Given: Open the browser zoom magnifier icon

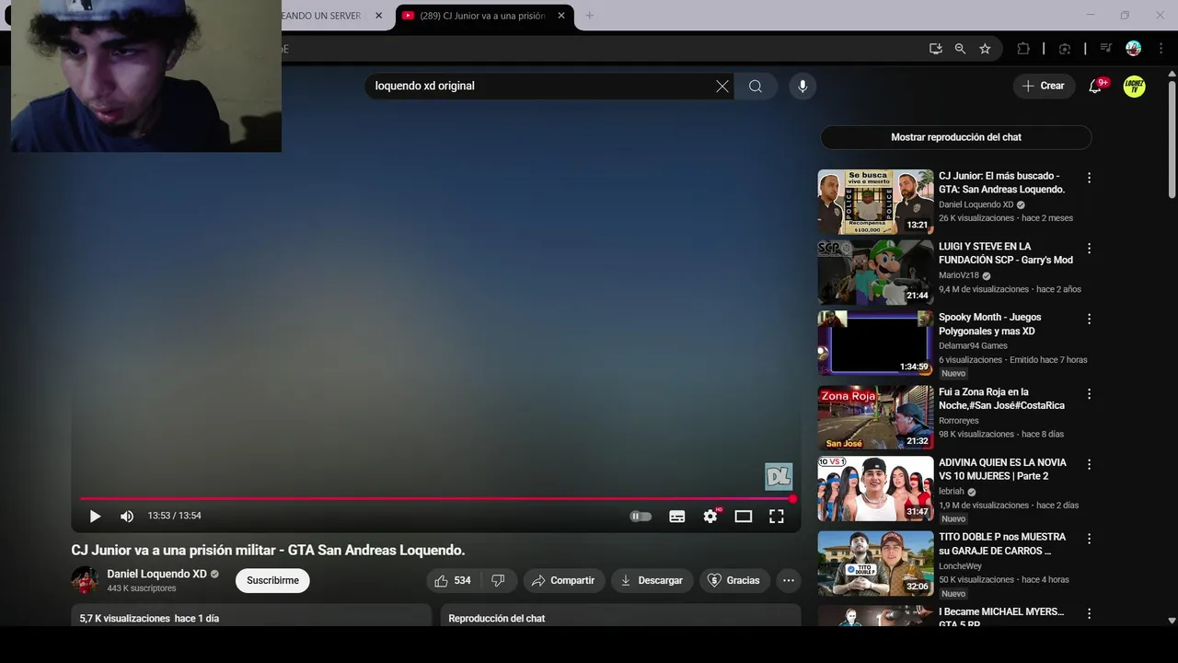Looking at the screenshot, I should (x=960, y=49).
